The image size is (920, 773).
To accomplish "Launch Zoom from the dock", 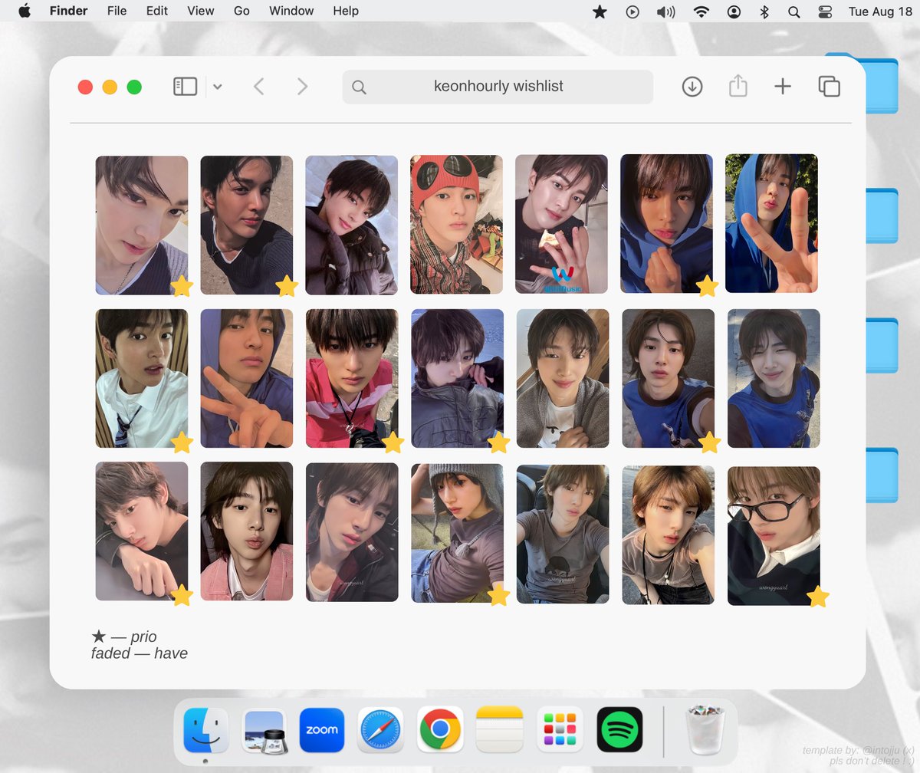I will point(322,730).
